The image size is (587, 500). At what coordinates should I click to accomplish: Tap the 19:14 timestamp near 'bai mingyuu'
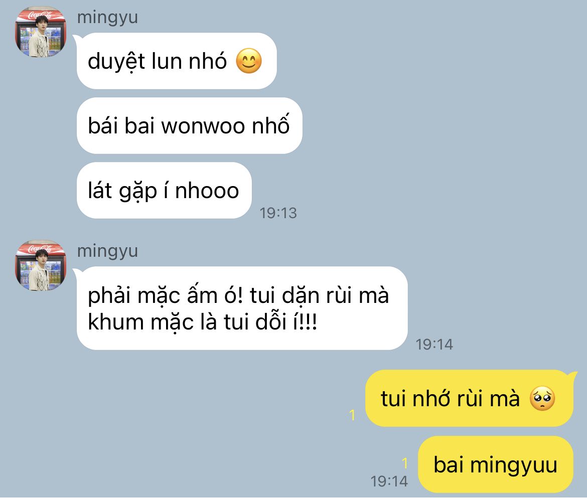coord(389,481)
